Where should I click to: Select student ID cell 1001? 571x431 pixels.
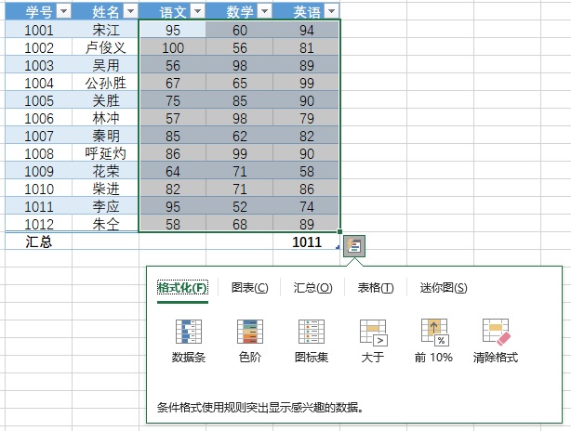click(39, 30)
